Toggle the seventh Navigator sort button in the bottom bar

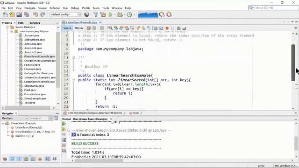click(48, 159)
